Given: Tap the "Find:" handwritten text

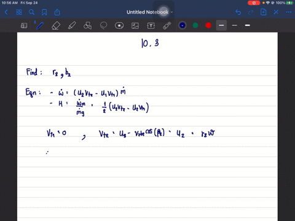Looking at the screenshot, I should [34, 72].
